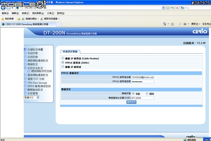
Task: Open the 檔案(F) menu
Action: point(5,13)
